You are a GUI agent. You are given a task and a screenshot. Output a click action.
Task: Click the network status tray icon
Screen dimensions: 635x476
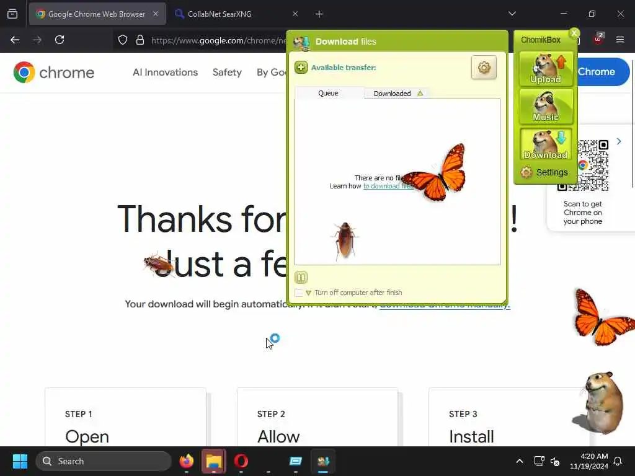[539, 461]
